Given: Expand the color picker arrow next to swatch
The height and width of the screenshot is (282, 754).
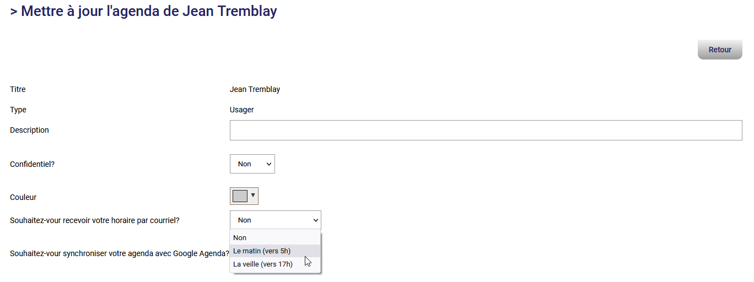Looking at the screenshot, I should (x=253, y=195).
